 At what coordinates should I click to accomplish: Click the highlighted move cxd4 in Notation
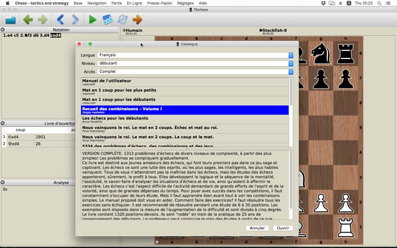click(x=56, y=35)
